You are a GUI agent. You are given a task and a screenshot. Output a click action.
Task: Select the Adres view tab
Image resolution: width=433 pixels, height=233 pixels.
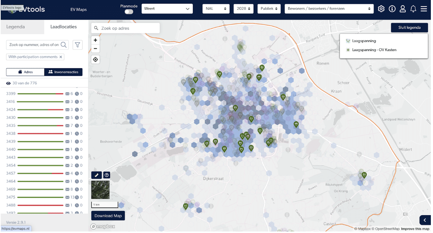pos(25,72)
